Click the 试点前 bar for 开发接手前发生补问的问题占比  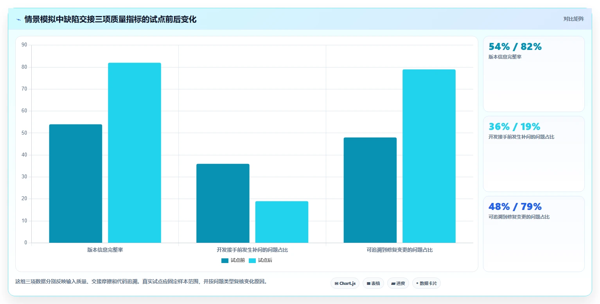[223, 203]
